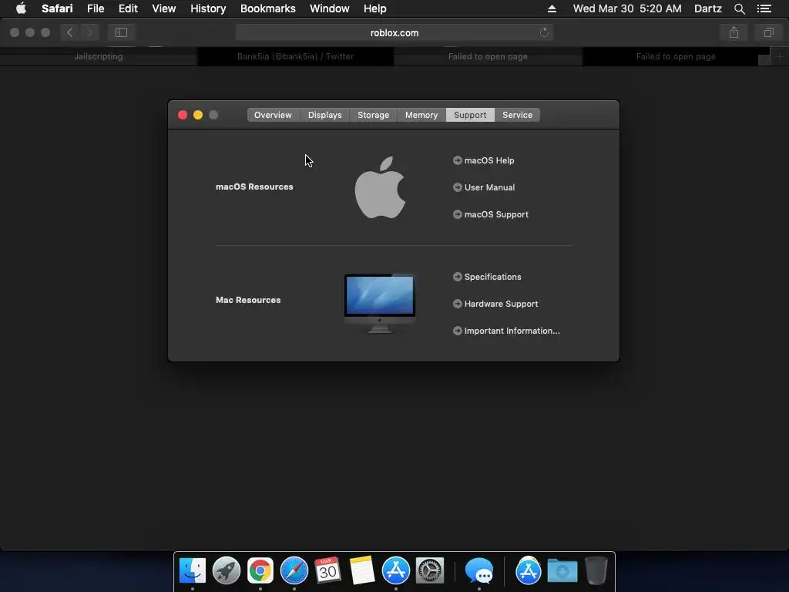The image size is (789, 592).
Task: Open the View menu
Action: click(x=163, y=8)
